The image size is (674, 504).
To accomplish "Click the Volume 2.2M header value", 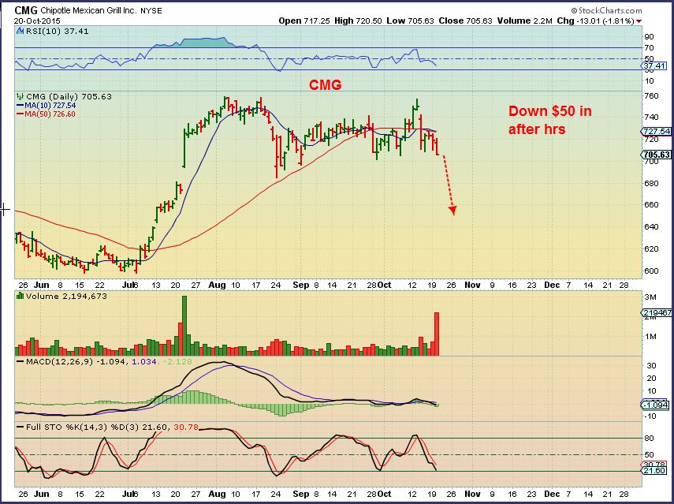I will coord(524,21).
